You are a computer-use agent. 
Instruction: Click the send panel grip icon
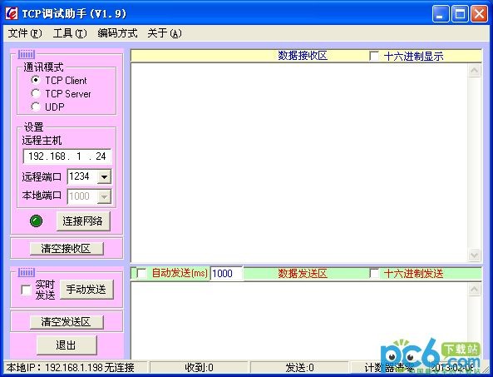click(27, 272)
